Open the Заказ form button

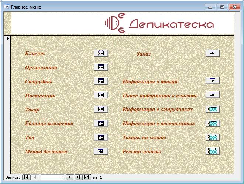click(212, 53)
